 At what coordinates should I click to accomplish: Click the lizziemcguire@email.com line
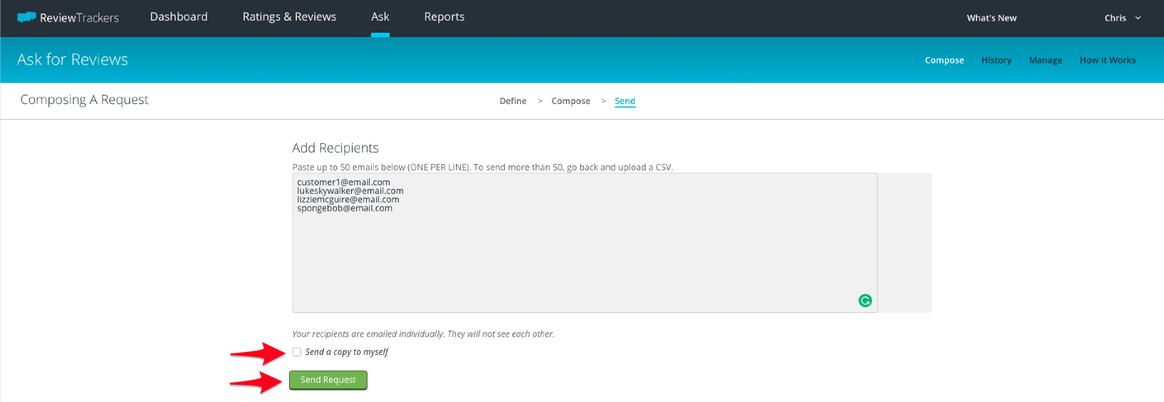348,200
